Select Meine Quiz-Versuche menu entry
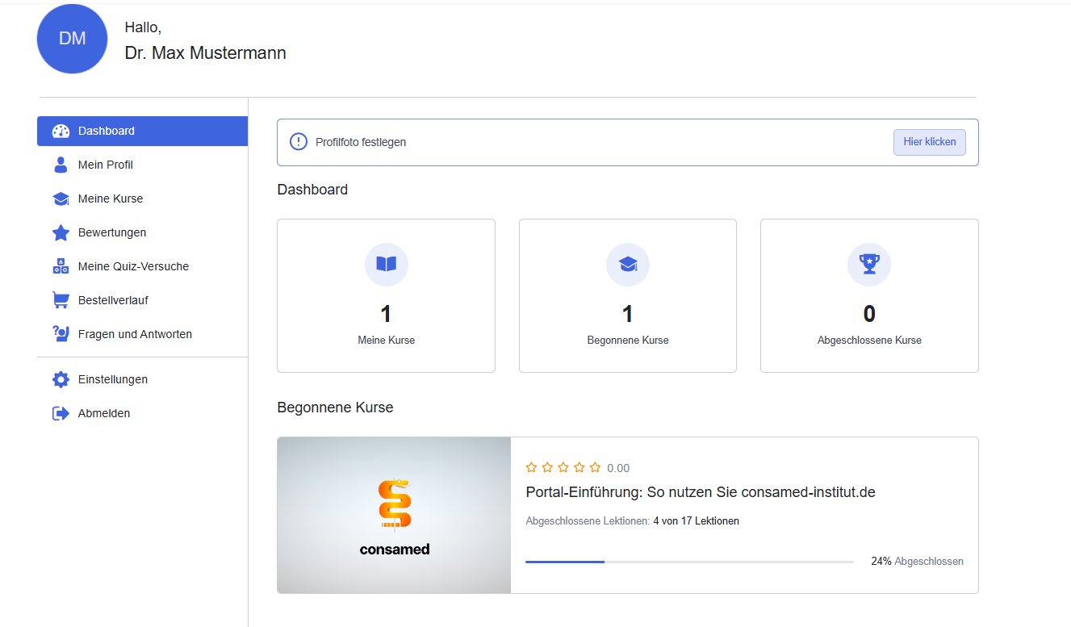Image resolution: width=1071 pixels, height=627 pixels. click(x=133, y=266)
